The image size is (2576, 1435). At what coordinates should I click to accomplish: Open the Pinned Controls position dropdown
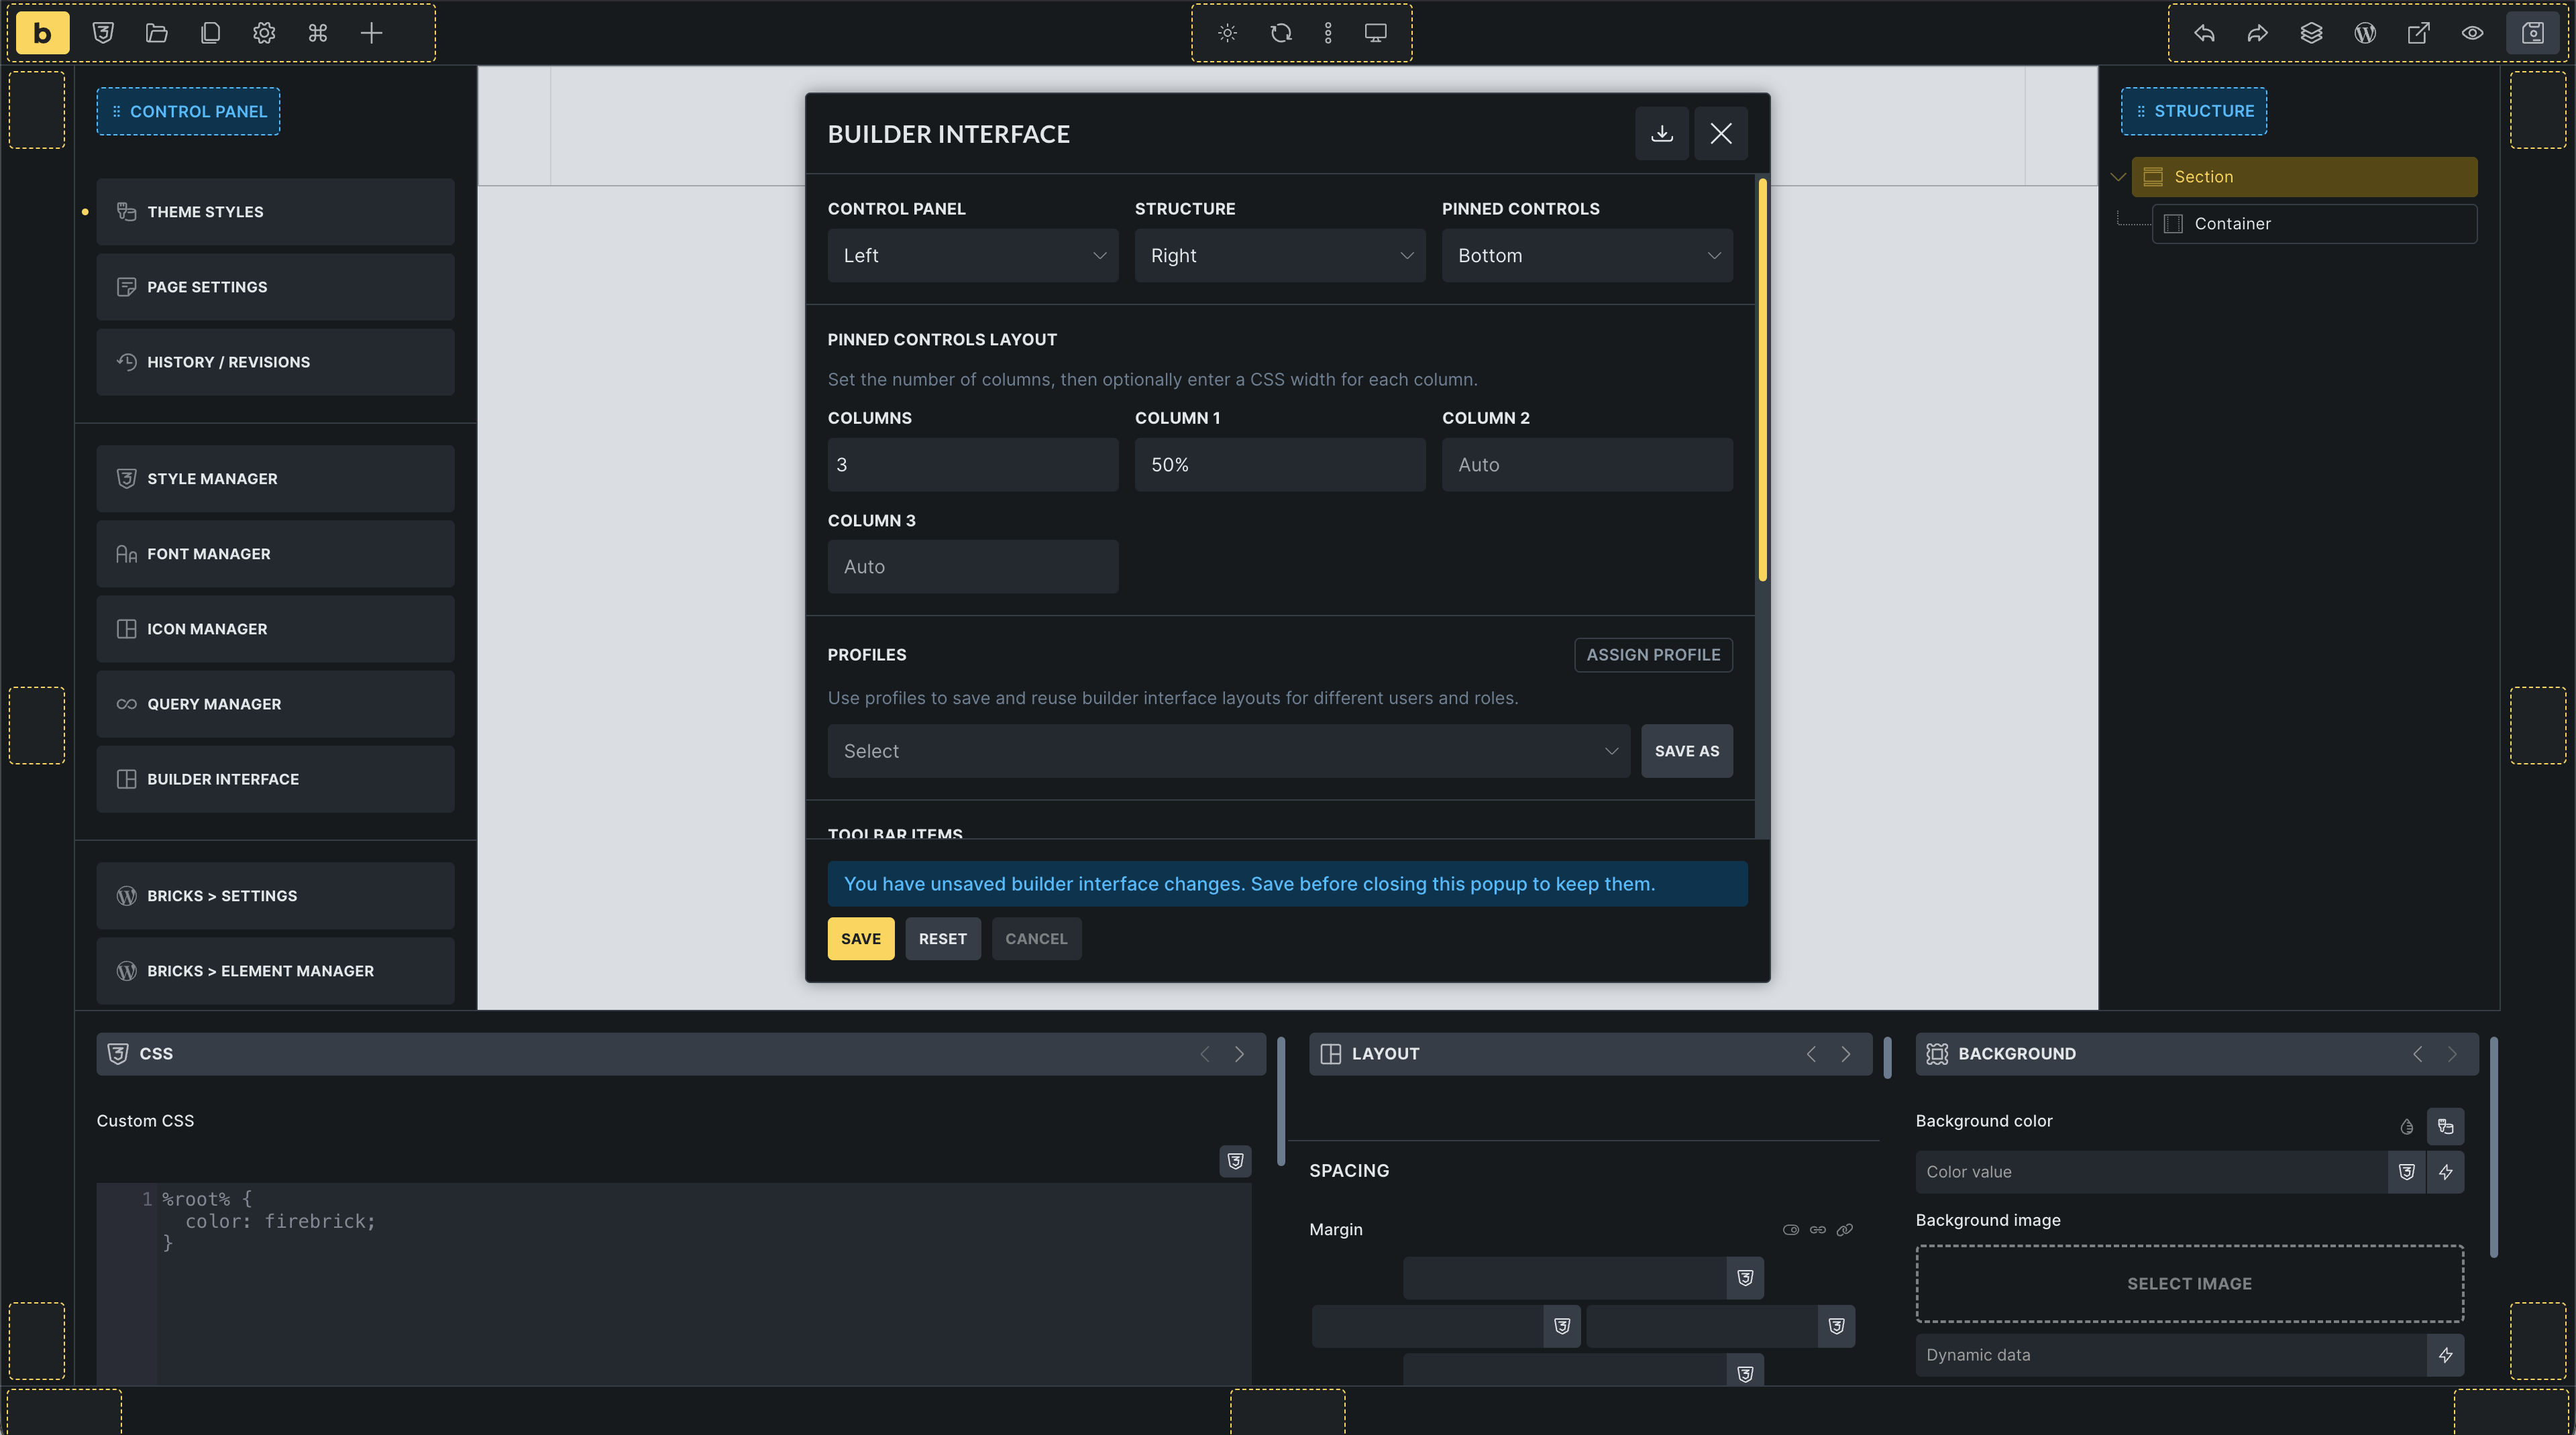pos(1587,256)
